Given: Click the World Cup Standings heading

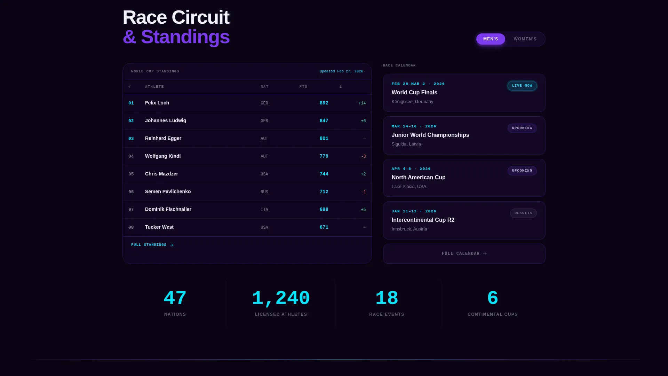Looking at the screenshot, I should [x=155, y=71].
